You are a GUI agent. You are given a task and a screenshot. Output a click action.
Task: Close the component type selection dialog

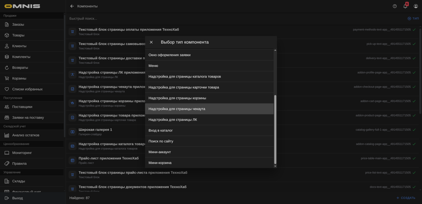coord(151,42)
